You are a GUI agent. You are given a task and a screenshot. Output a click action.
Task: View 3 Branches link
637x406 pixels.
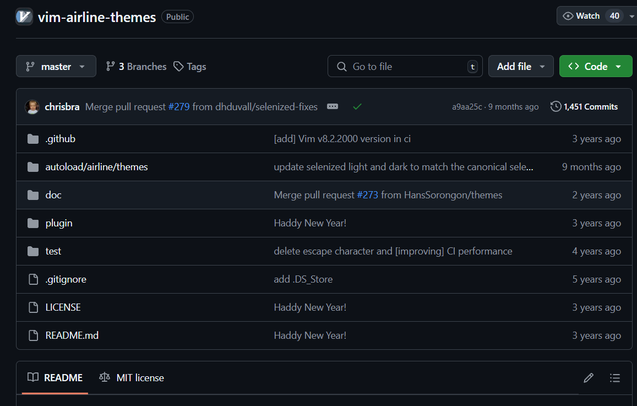(x=136, y=66)
